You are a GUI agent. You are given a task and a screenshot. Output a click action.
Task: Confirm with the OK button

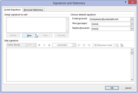[x=112, y=88]
